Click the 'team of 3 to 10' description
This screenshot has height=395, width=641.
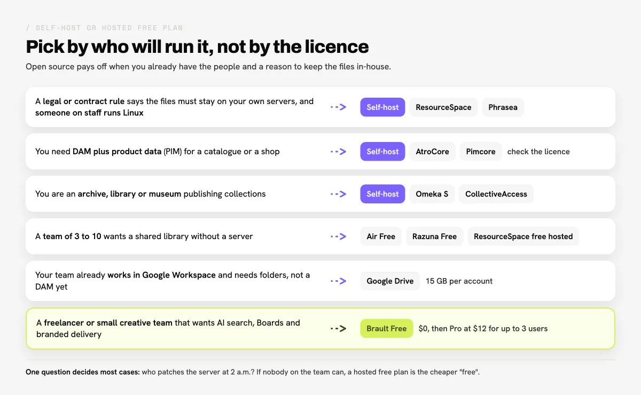(144, 236)
